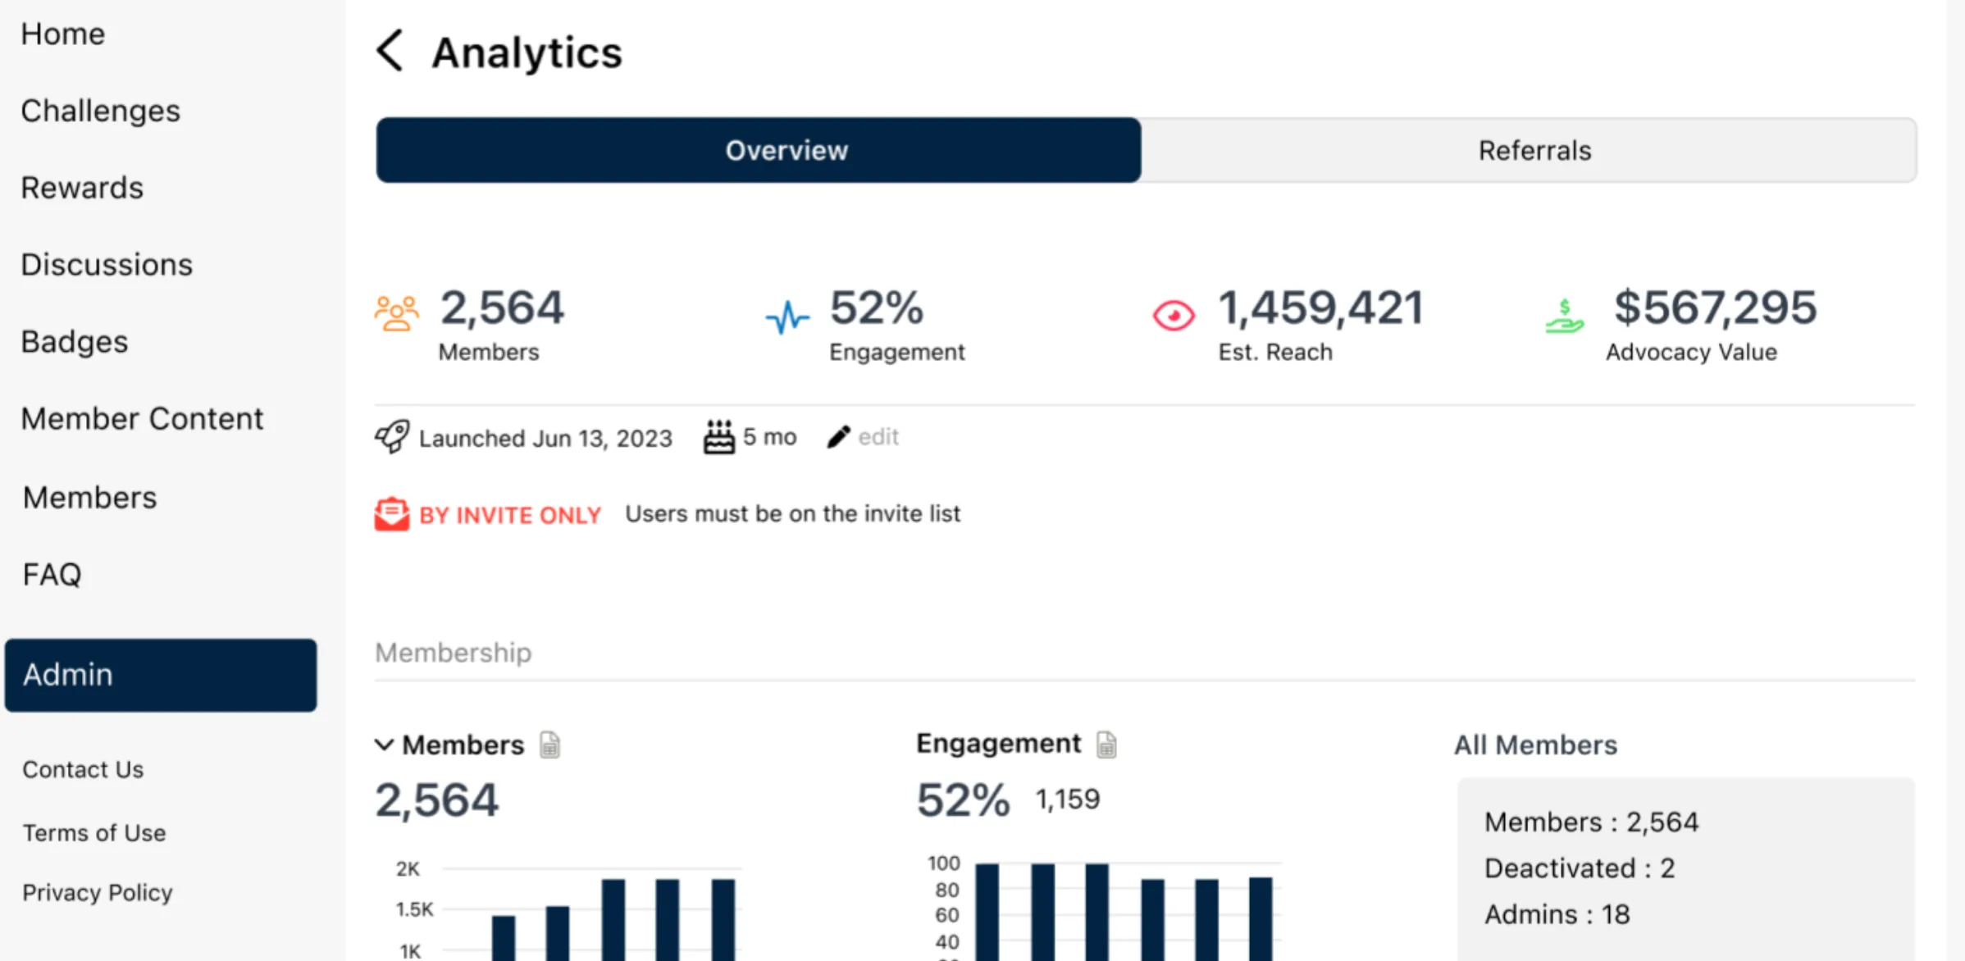Open Home in the sidebar

63,34
